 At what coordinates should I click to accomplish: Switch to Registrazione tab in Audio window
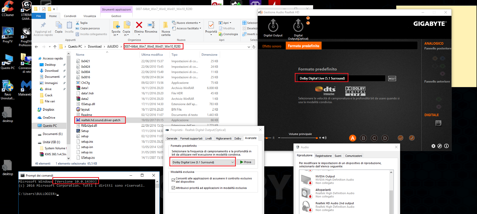(x=323, y=156)
